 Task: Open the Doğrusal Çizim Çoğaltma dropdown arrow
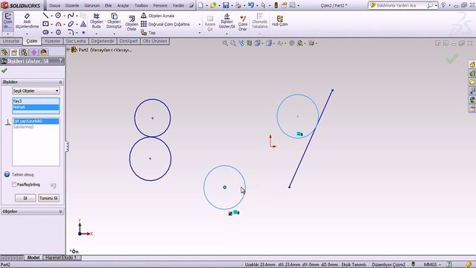[200, 25]
